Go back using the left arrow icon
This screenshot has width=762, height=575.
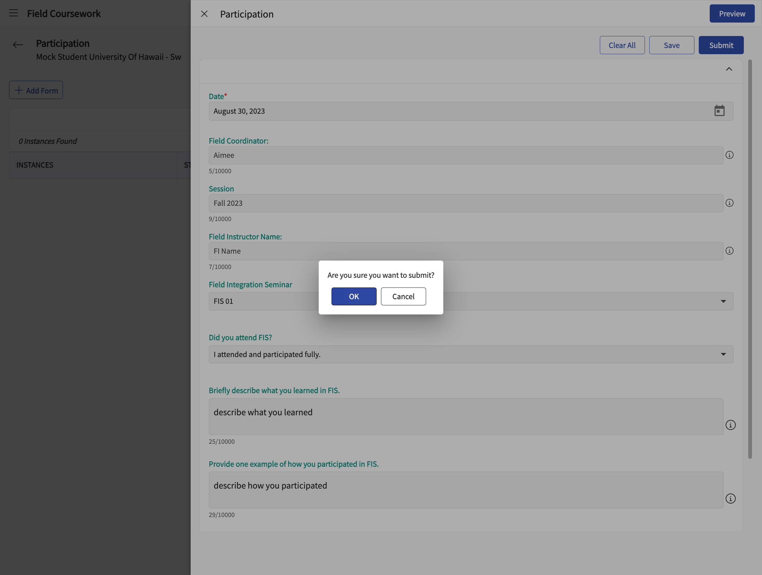point(18,45)
